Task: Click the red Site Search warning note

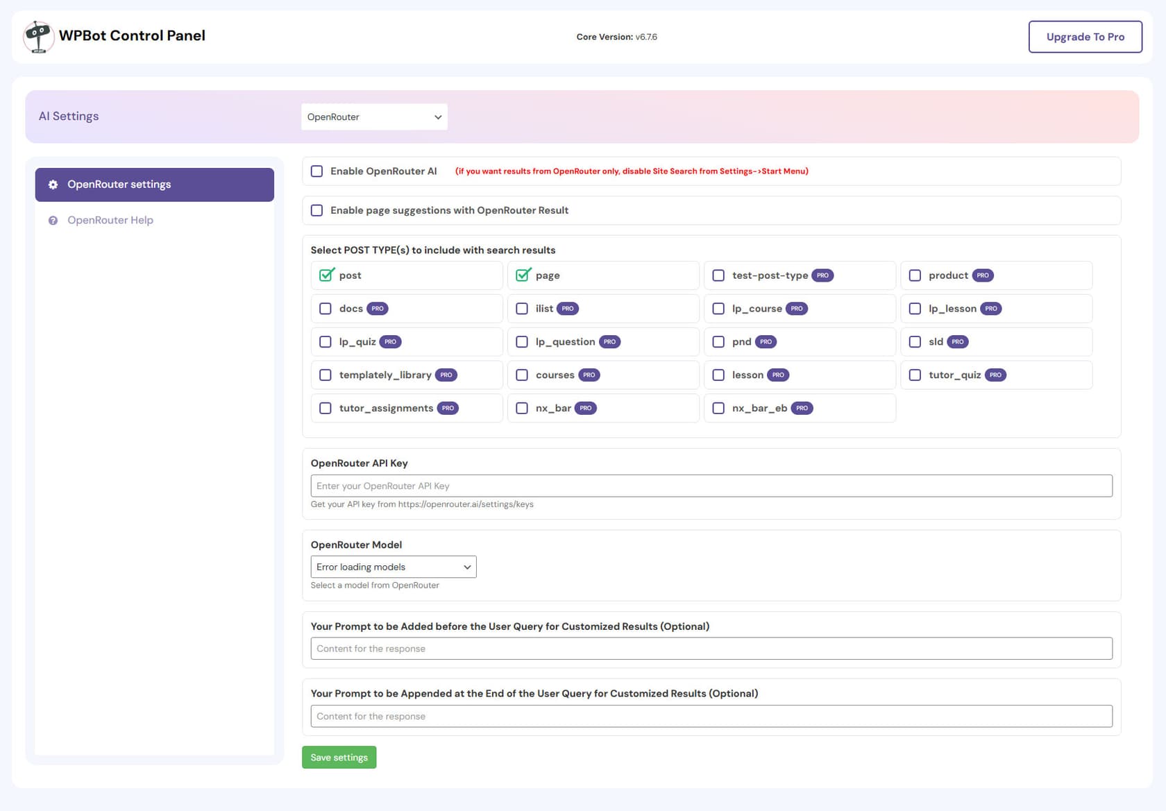Action: pyautogui.click(x=632, y=171)
